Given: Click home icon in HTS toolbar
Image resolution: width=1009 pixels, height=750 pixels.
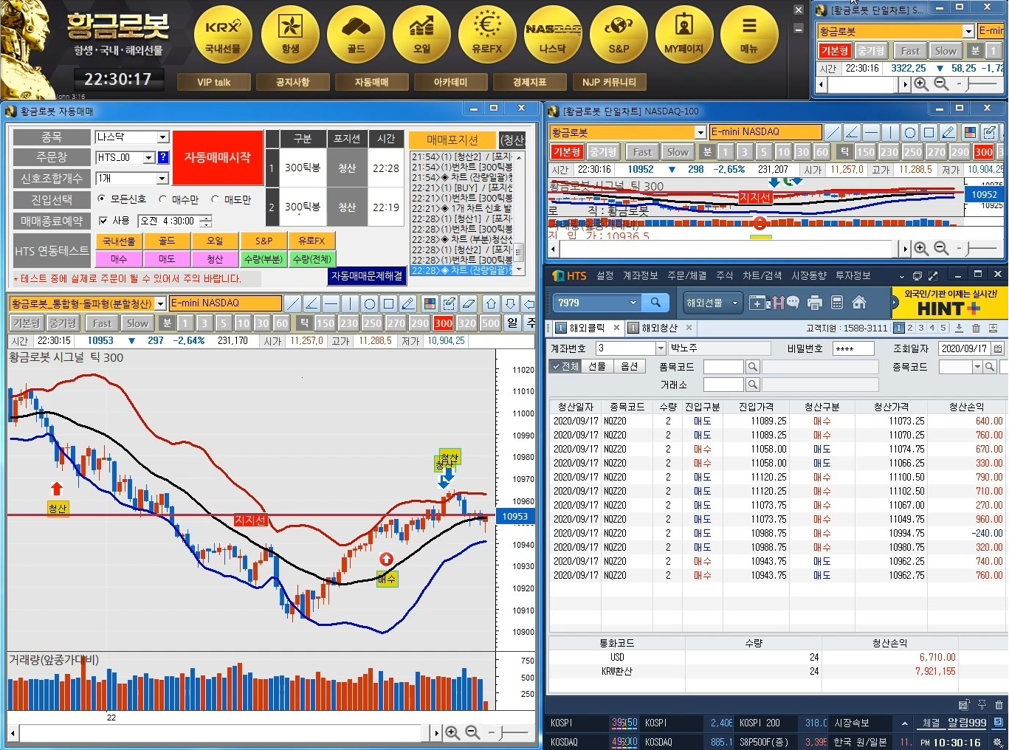Looking at the screenshot, I should pyautogui.click(x=859, y=303).
